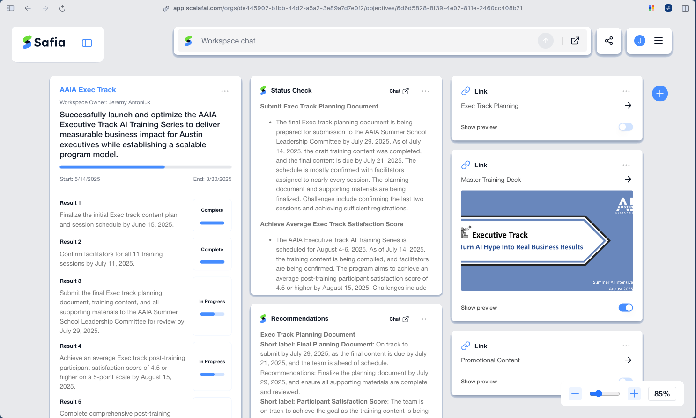Click the Result 1 Complete status box
The image size is (696, 418).
coord(212,215)
